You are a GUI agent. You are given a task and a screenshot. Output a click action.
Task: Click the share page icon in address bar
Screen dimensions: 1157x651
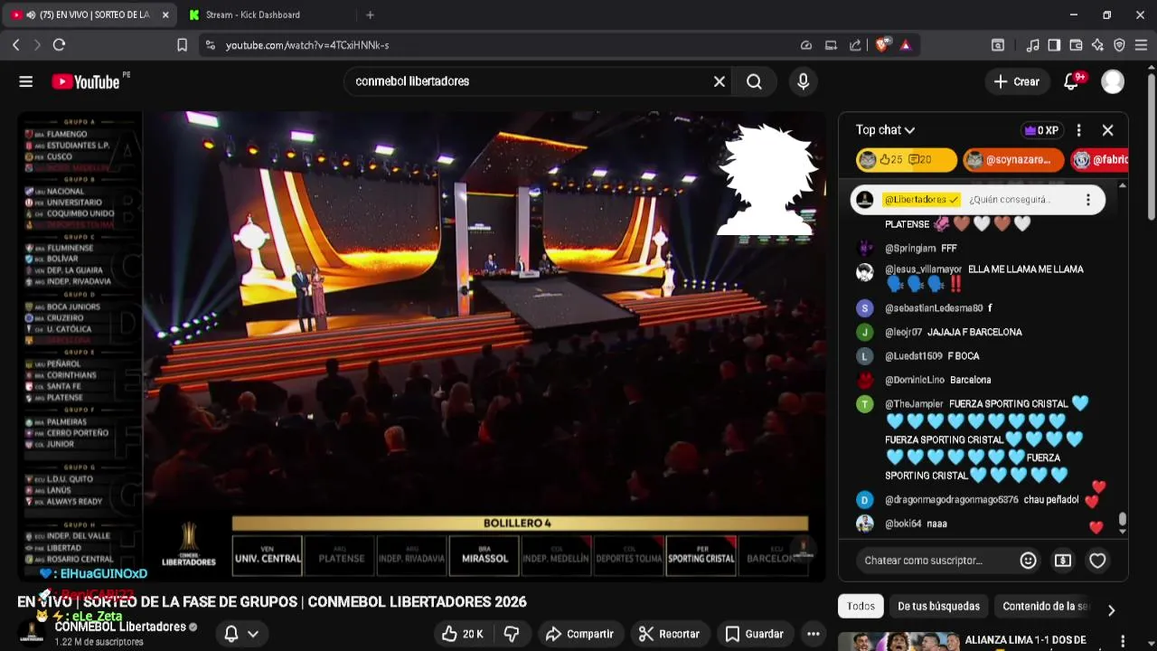pos(855,44)
